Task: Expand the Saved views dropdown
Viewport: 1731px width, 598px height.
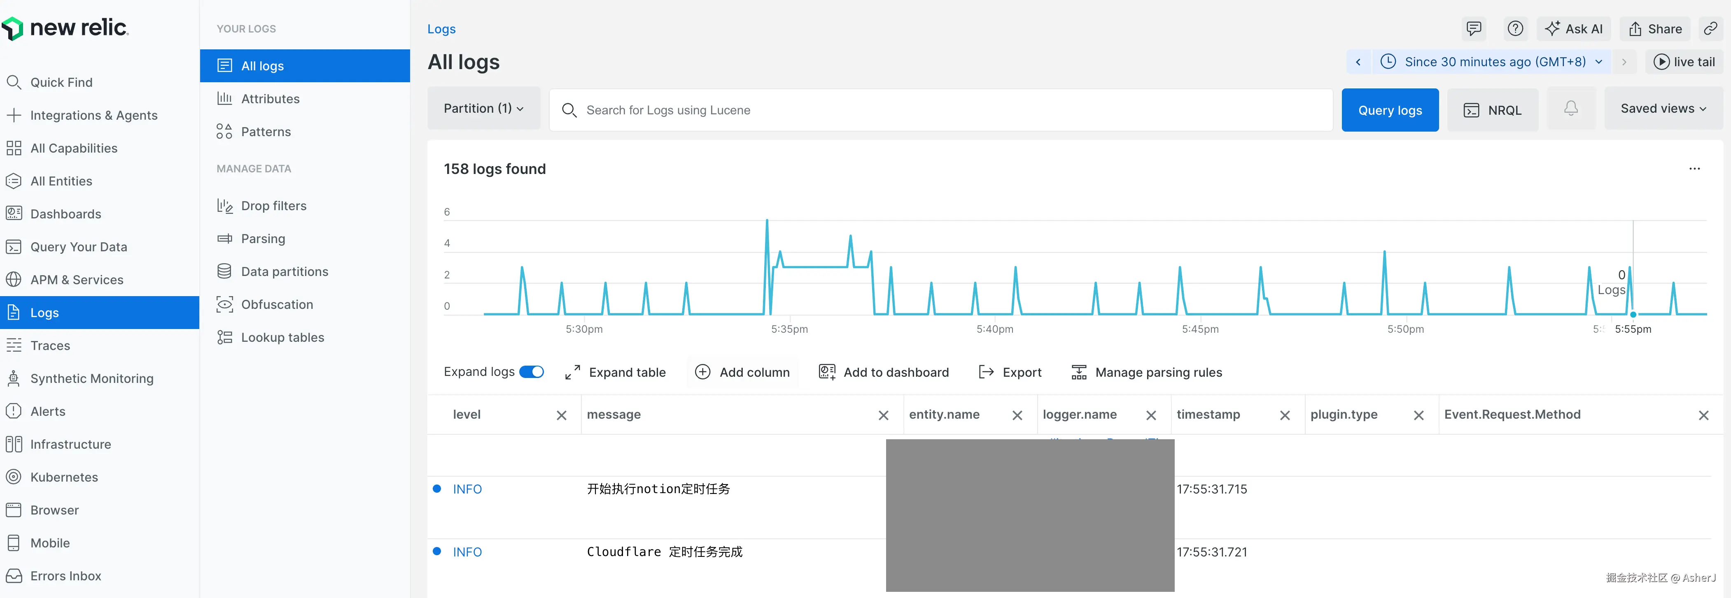Action: click(1663, 109)
